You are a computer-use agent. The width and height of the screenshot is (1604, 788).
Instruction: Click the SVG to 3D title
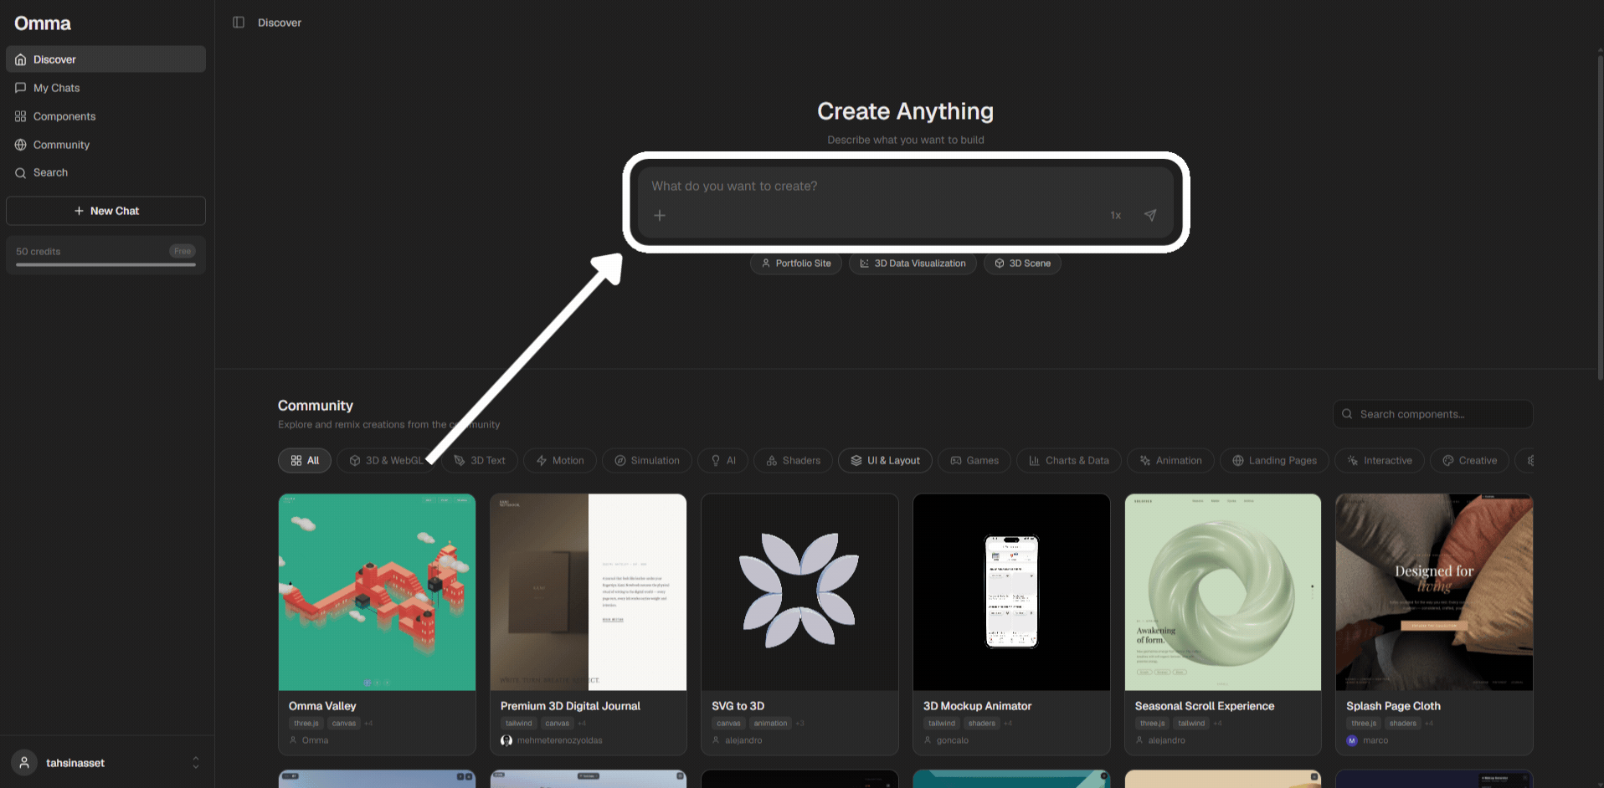[738, 706]
